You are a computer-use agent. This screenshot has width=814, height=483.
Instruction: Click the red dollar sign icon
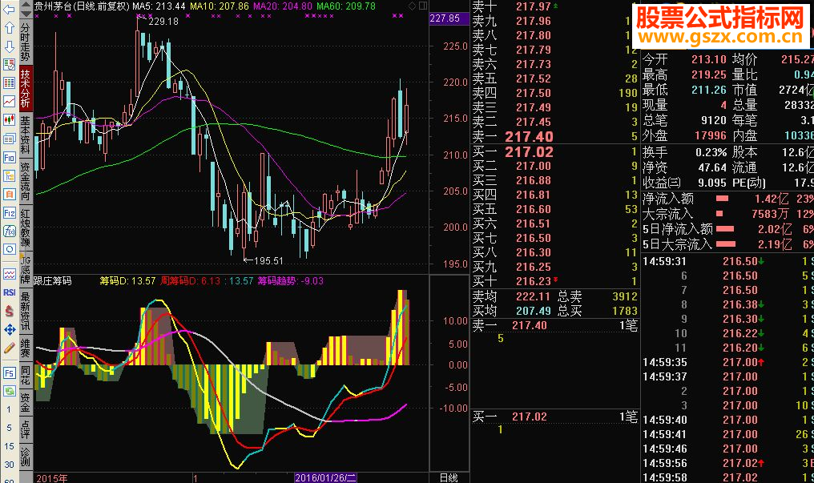pyautogui.click(x=10, y=312)
